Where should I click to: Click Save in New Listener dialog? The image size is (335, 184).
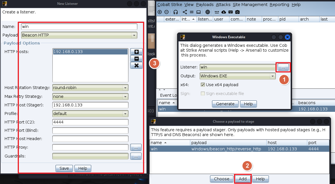[64, 169]
